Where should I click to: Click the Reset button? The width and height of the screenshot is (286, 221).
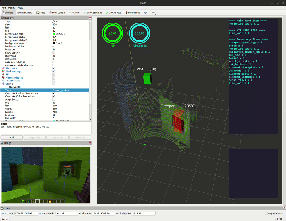(x=5, y=219)
